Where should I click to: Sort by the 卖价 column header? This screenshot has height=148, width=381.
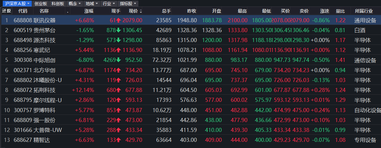pyautogui.click(x=304, y=11)
